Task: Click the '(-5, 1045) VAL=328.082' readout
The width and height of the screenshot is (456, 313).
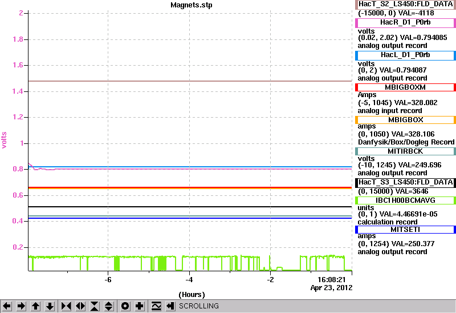Action: click(x=397, y=103)
